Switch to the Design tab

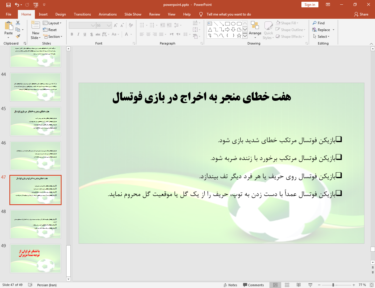coord(60,14)
